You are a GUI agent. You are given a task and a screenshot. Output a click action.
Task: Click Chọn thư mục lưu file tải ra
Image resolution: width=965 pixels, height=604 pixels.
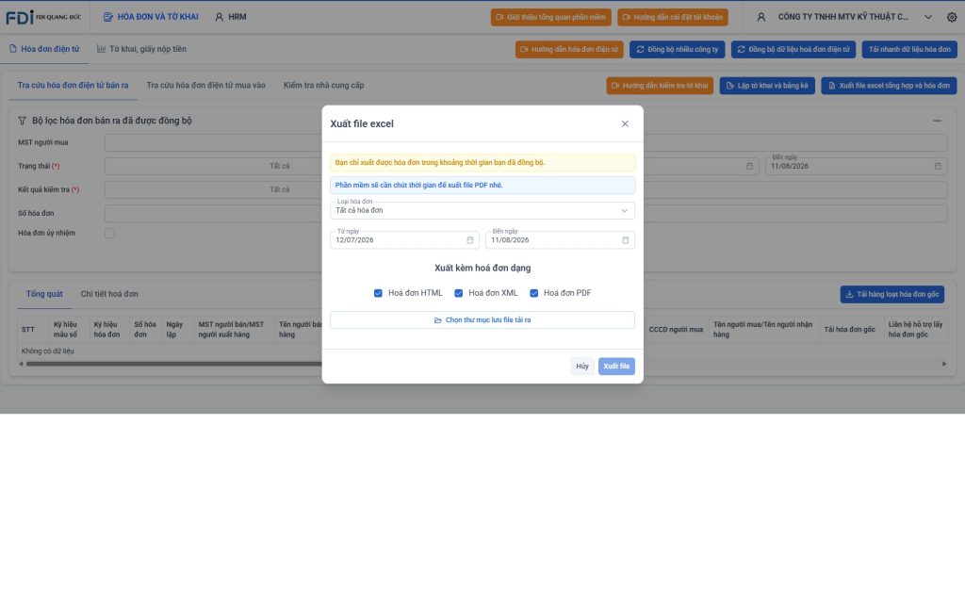coord(482,319)
